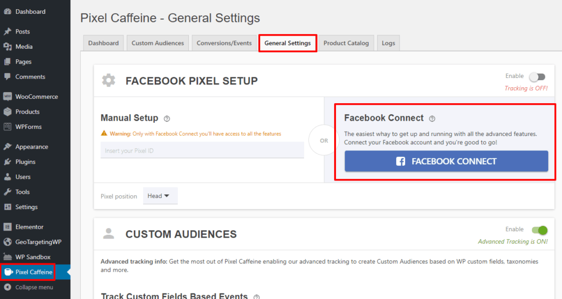Open the Conversions/Events tab

pyautogui.click(x=224, y=43)
